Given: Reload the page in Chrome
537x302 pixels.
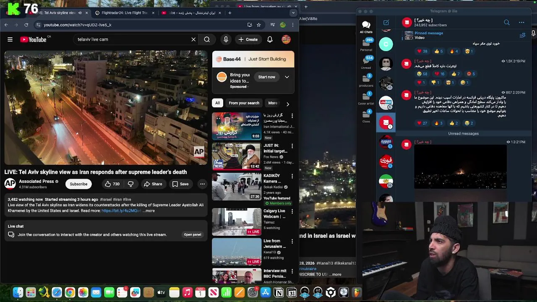Looking at the screenshot, I should coord(26,25).
